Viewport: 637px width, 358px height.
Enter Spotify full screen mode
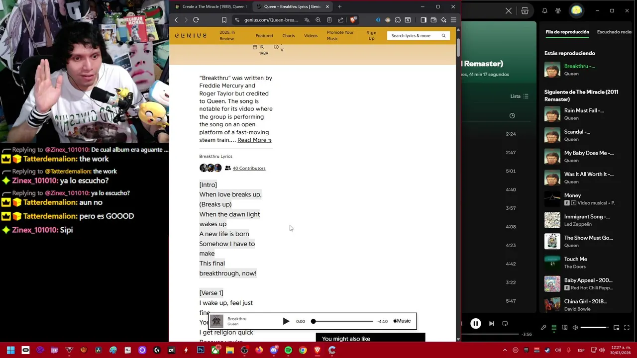tap(627, 328)
